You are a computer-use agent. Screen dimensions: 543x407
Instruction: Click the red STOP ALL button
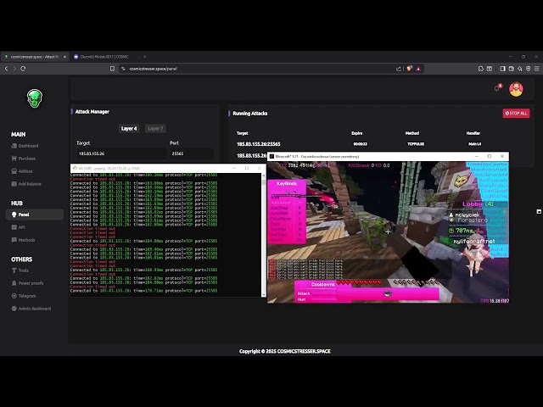tap(516, 113)
